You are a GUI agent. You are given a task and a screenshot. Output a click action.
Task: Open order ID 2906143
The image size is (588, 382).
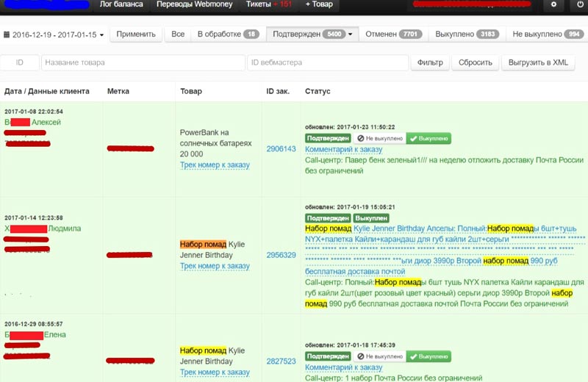click(x=281, y=149)
